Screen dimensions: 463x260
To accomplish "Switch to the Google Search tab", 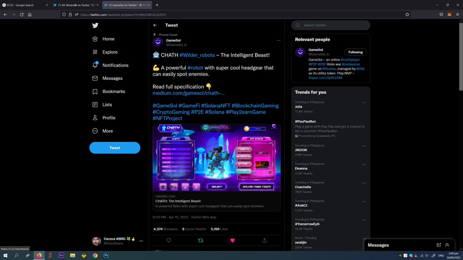I will [25, 5].
